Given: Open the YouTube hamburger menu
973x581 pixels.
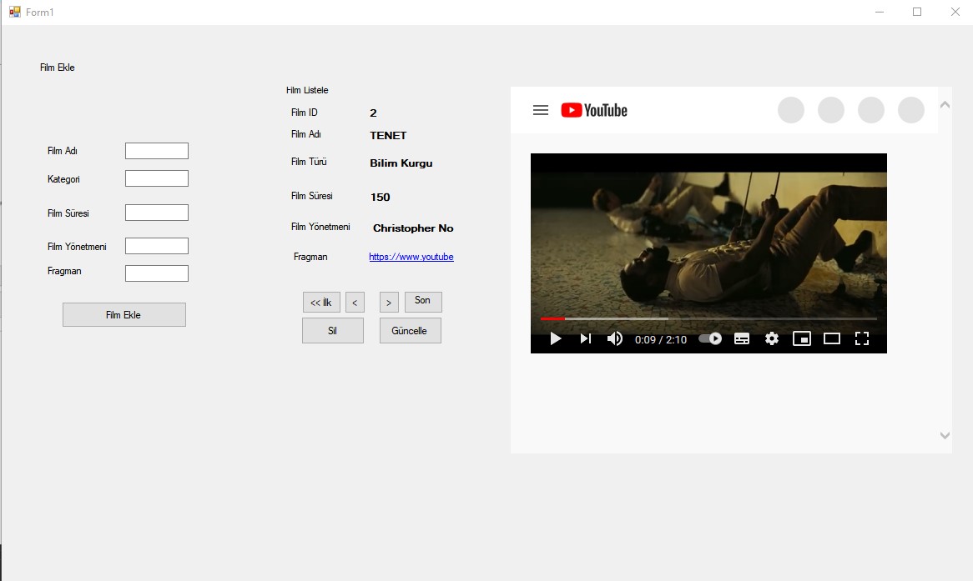Looking at the screenshot, I should coord(541,110).
